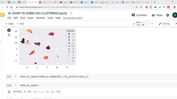The height and width of the screenshot is (99, 177).
Task: Expand RAM Disk connection dropdown arrow
Action: (x=152, y=24)
